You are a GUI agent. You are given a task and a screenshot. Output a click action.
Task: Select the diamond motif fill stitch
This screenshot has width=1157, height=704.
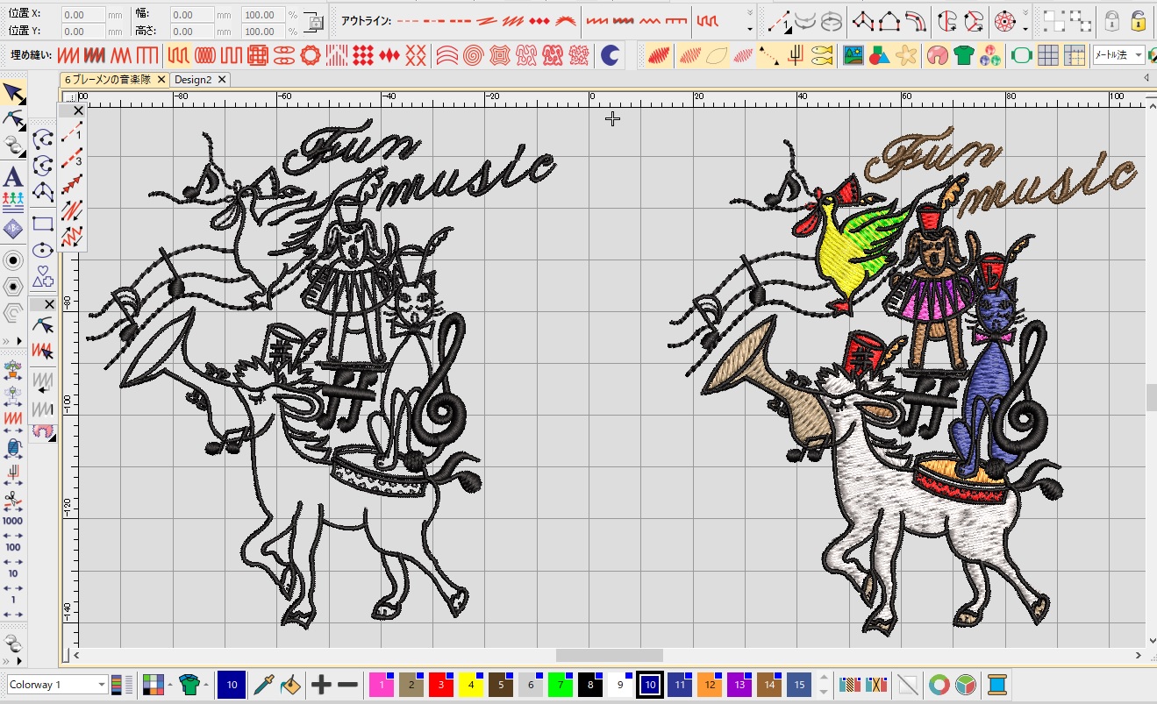tap(362, 56)
